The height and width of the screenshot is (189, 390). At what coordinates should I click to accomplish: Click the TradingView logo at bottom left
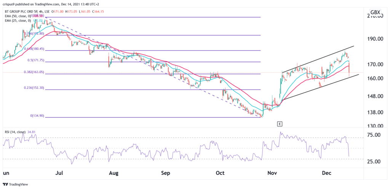coord(15,184)
